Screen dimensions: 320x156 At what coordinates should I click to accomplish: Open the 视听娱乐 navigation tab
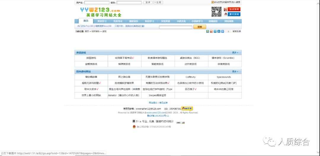point(134,21)
